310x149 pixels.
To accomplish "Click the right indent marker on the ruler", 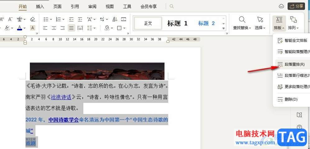I will 168,41.
